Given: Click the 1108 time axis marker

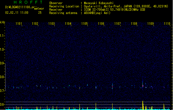Looking at the screenshot, I should coord(134,23).
